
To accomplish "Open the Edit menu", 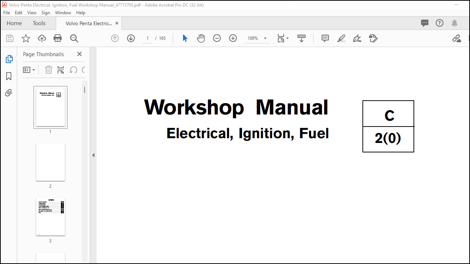I will click(19, 12).
